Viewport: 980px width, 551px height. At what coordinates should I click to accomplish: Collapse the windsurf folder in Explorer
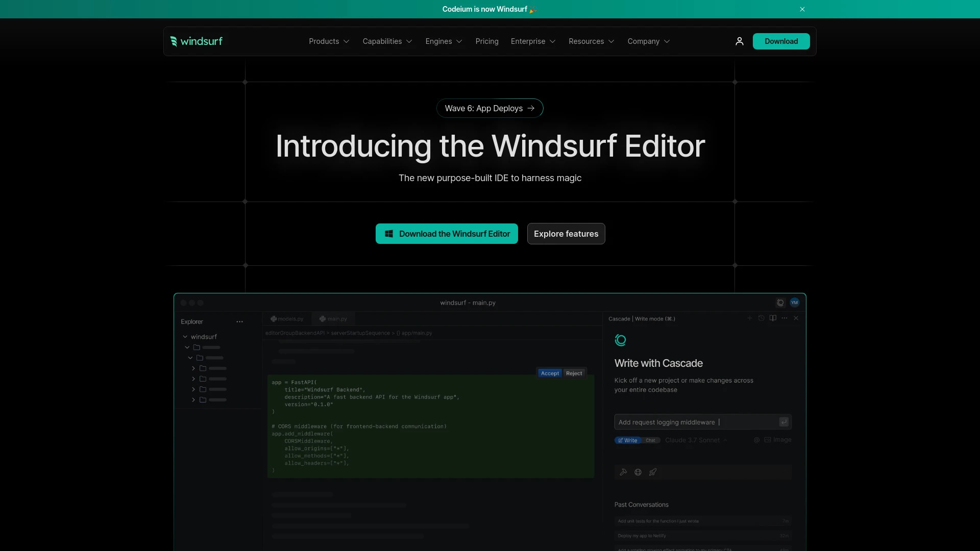[185, 337]
